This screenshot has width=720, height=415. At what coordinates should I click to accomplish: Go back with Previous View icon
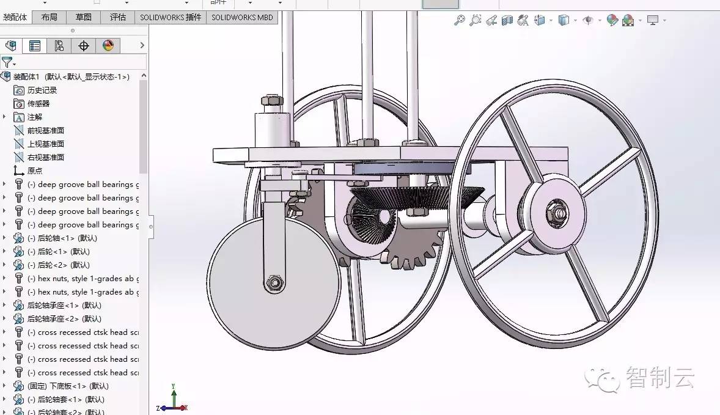(x=491, y=20)
